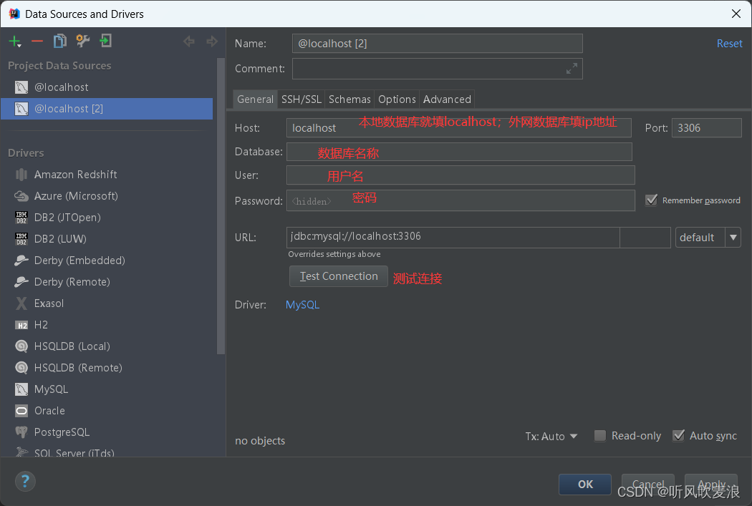The width and height of the screenshot is (752, 506).
Task: Click the Cancel button
Action: coord(648,485)
